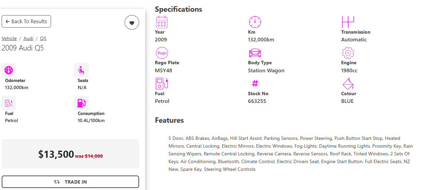Click the Colour paint bucket icon

point(348,84)
